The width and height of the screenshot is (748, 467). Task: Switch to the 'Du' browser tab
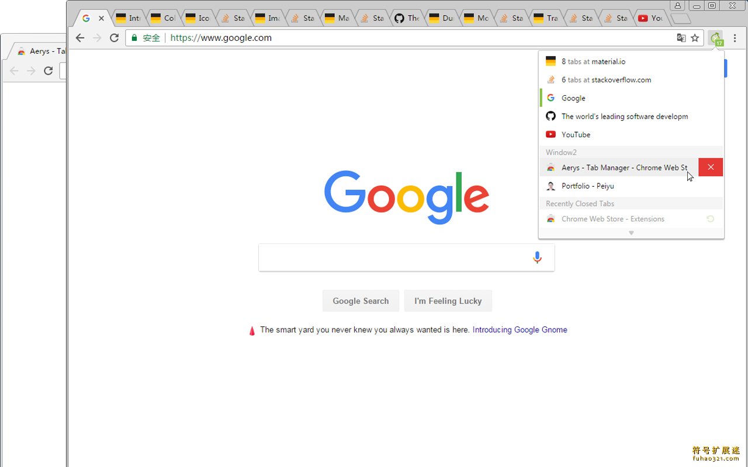point(442,19)
